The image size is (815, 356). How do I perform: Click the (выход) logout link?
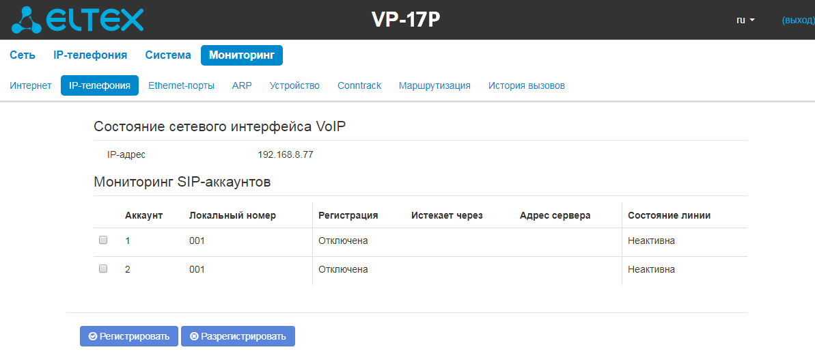[799, 20]
